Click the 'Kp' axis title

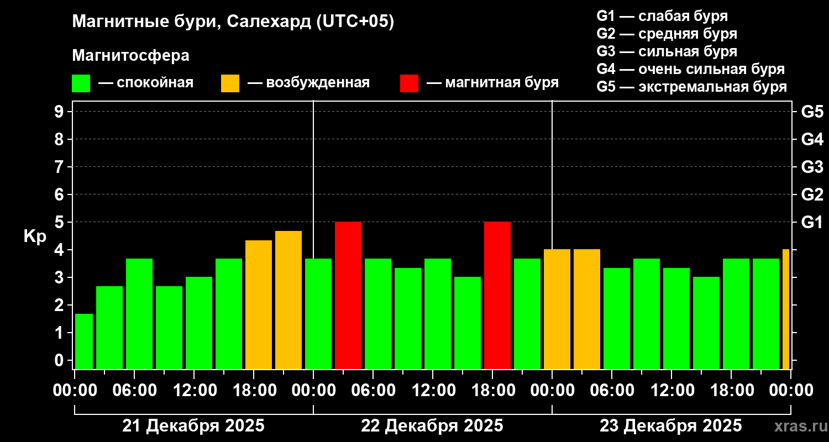click(35, 236)
